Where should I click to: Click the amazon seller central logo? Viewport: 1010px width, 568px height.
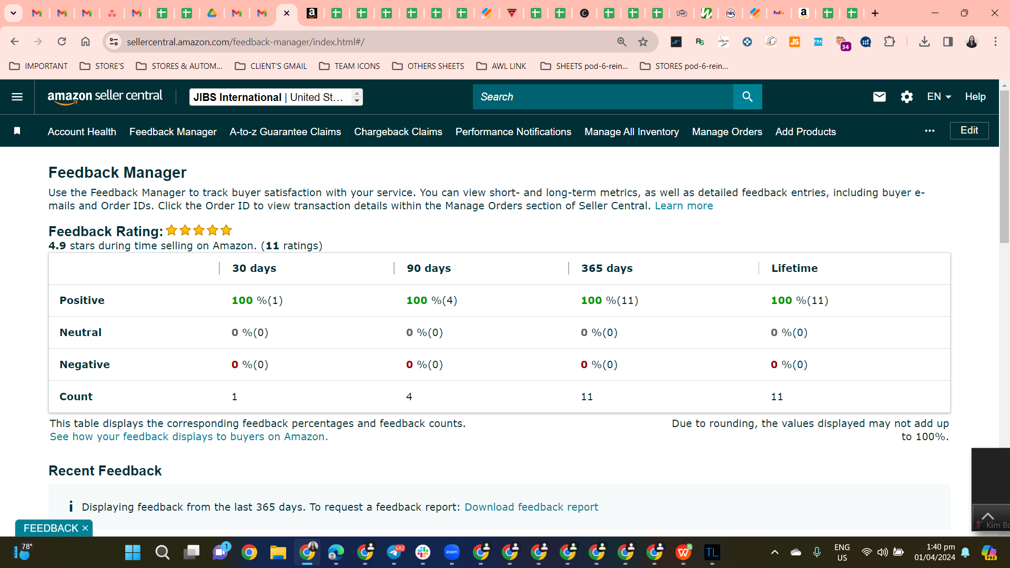(x=105, y=97)
